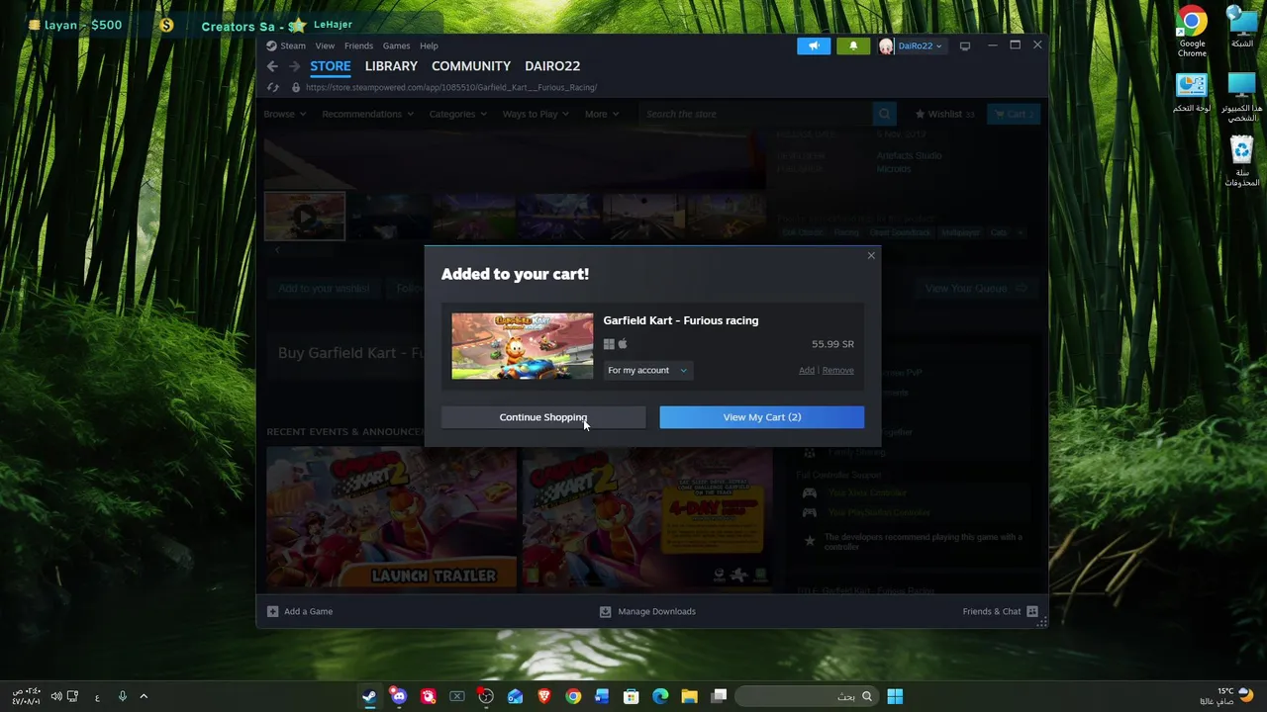Viewport: 1267px width, 712px height.
Task: Open the Games menu
Action: [396, 45]
